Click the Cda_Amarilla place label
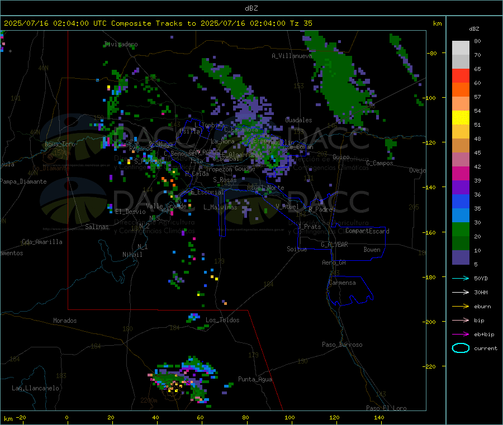Image resolution: width=503 pixels, height=425 pixels. click(x=42, y=242)
